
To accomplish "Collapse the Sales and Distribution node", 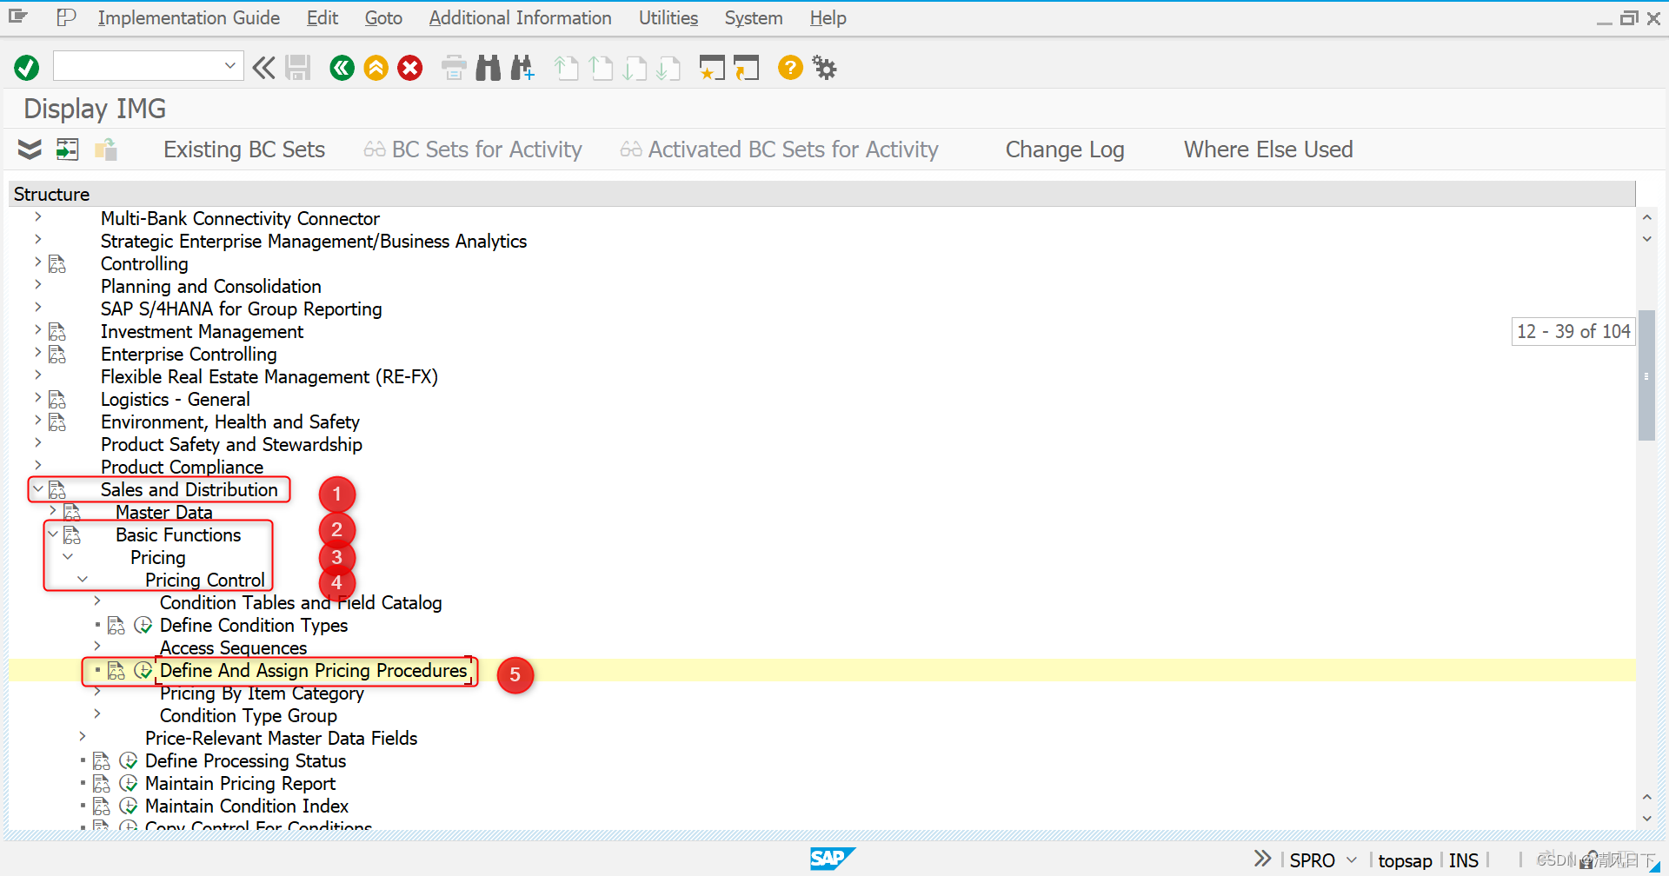I will point(38,489).
